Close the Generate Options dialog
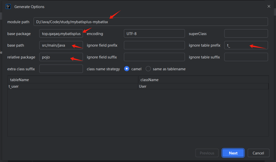 click(268, 6)
